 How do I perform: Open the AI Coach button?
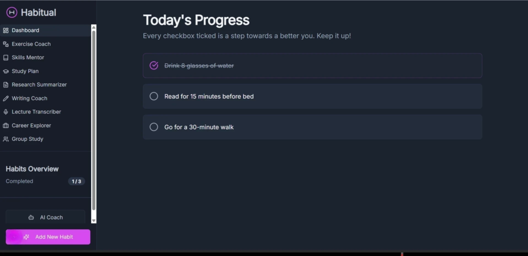point(45,217)
